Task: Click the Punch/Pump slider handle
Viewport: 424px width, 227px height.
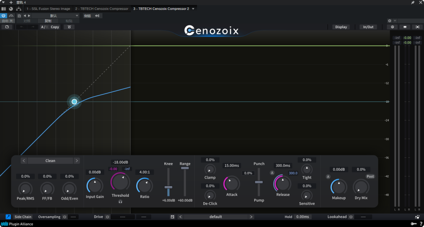Action: [x=259, y=182]
